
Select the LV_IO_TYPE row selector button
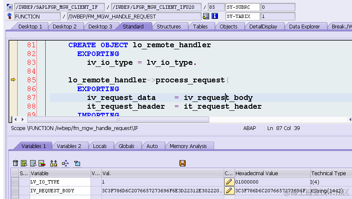15,182
